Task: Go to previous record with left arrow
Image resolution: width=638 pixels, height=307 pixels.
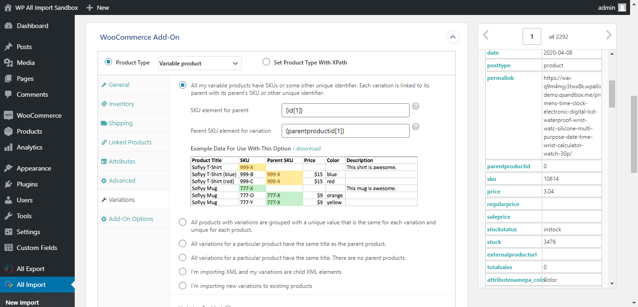Action: [x=486, y=36]
